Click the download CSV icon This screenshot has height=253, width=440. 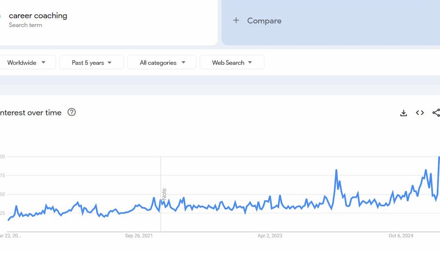(403, 113)
